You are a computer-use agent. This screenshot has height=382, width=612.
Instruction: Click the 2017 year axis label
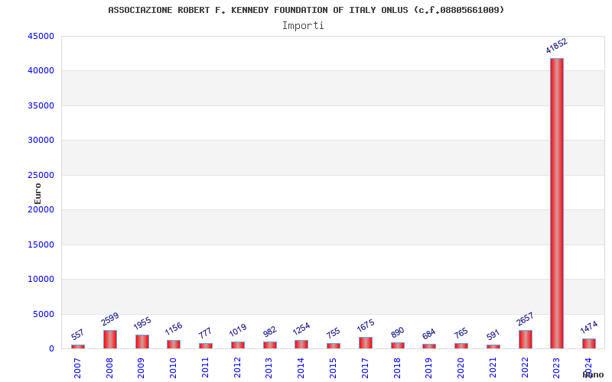point(365,368)
